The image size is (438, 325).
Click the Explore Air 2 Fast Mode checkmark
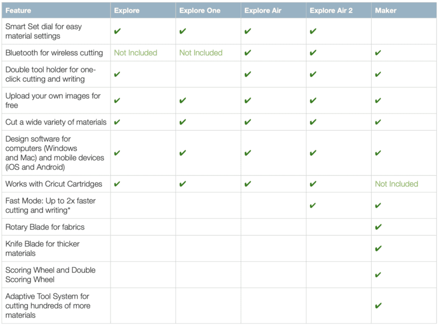[x=313, y=206]
